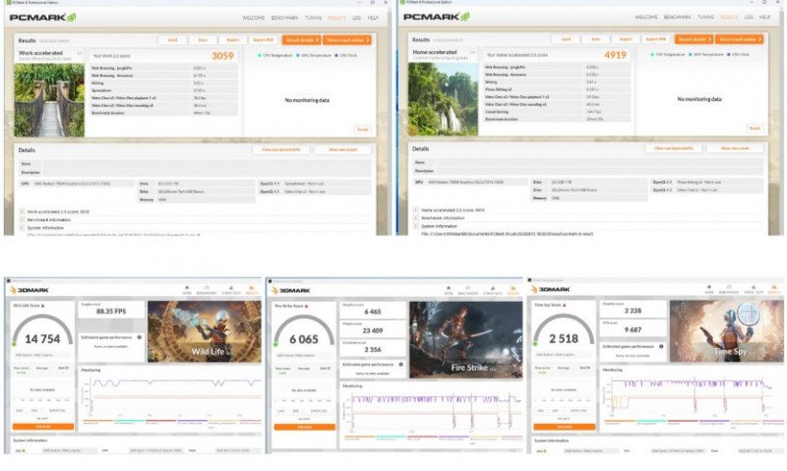This screenshot has width=787, height=471.
Task: Click Result details button for Work accelerated
Action: coord(301,39)
